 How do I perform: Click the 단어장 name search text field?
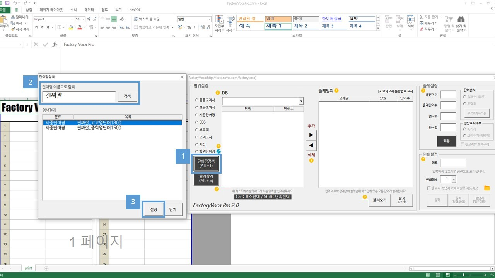(x=79, y=96)
